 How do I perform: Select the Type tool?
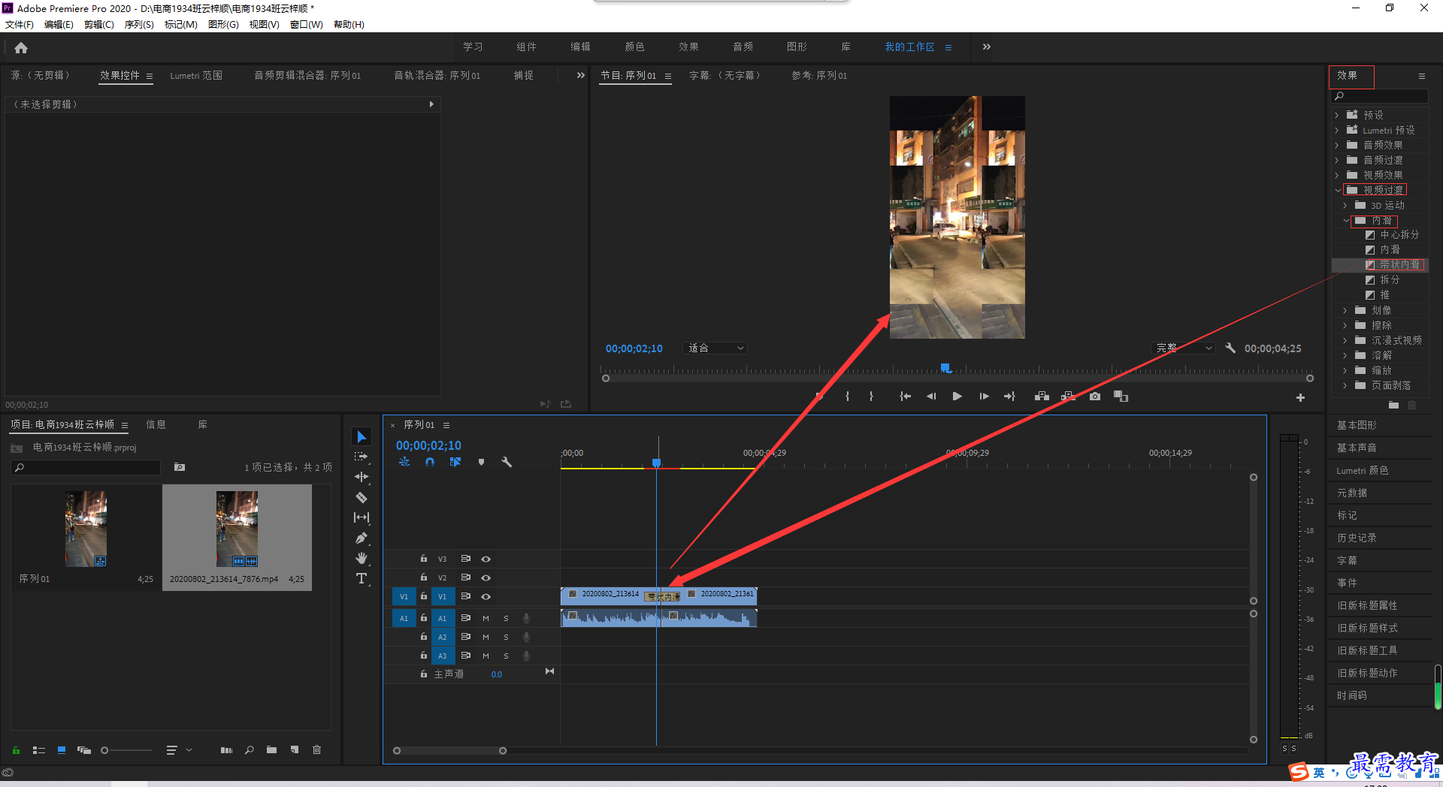[362, 578]
